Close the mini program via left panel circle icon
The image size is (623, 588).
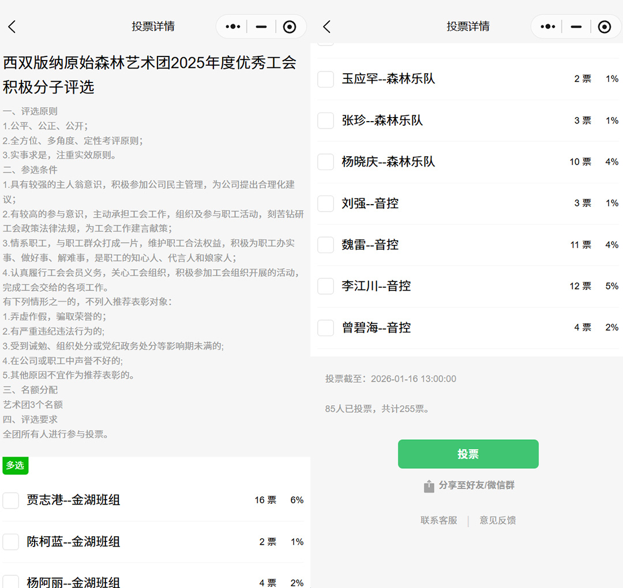pyautogui.click(x=290, y=27)
